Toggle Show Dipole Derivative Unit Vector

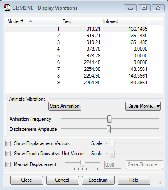point(8,154)
